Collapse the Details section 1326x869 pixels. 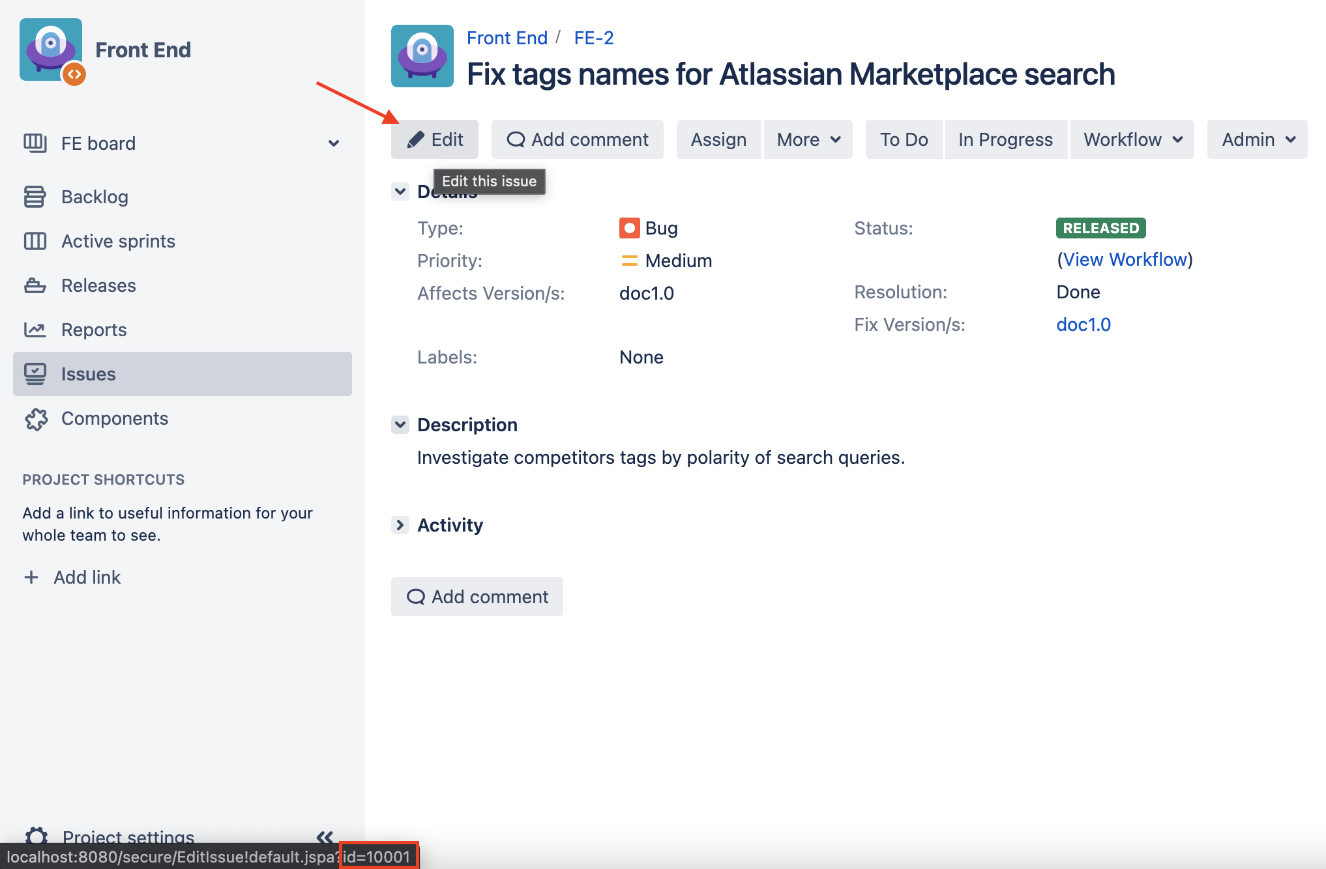400,192
